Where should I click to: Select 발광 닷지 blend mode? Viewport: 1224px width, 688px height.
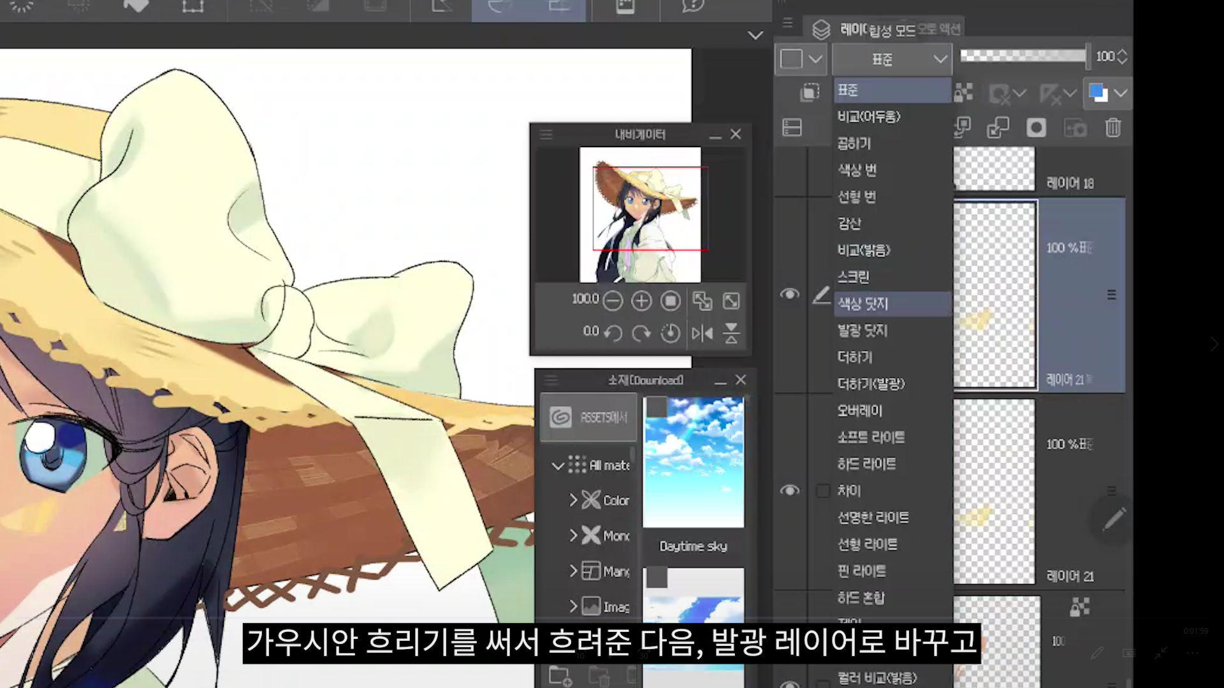[x=863, y=331]
